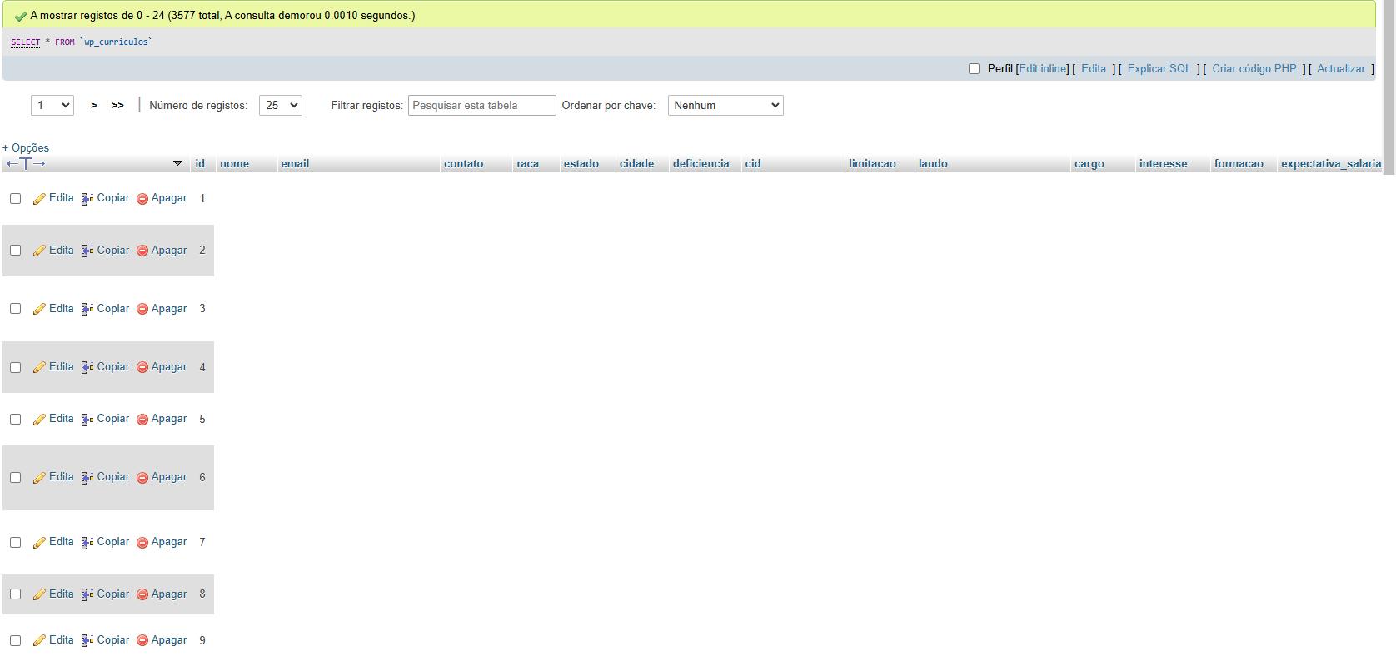The image size is (1396, 666).
Task: Click the Edit inline link
Action: [x=1042, y=69]
